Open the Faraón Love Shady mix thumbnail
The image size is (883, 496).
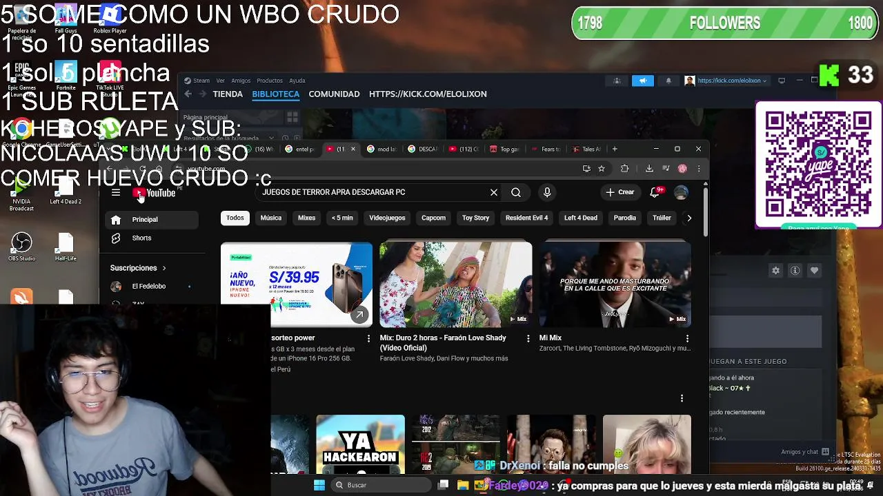tap(456, 284)
